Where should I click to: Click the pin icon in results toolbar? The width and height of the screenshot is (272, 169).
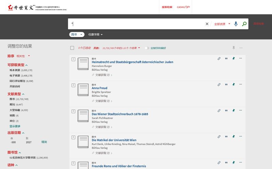pyautogui.click(x=234, y=48)
